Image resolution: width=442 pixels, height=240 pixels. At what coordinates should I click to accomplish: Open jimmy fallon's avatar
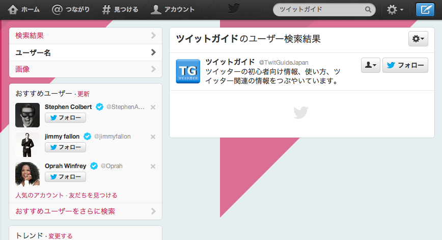click(27, 145)
